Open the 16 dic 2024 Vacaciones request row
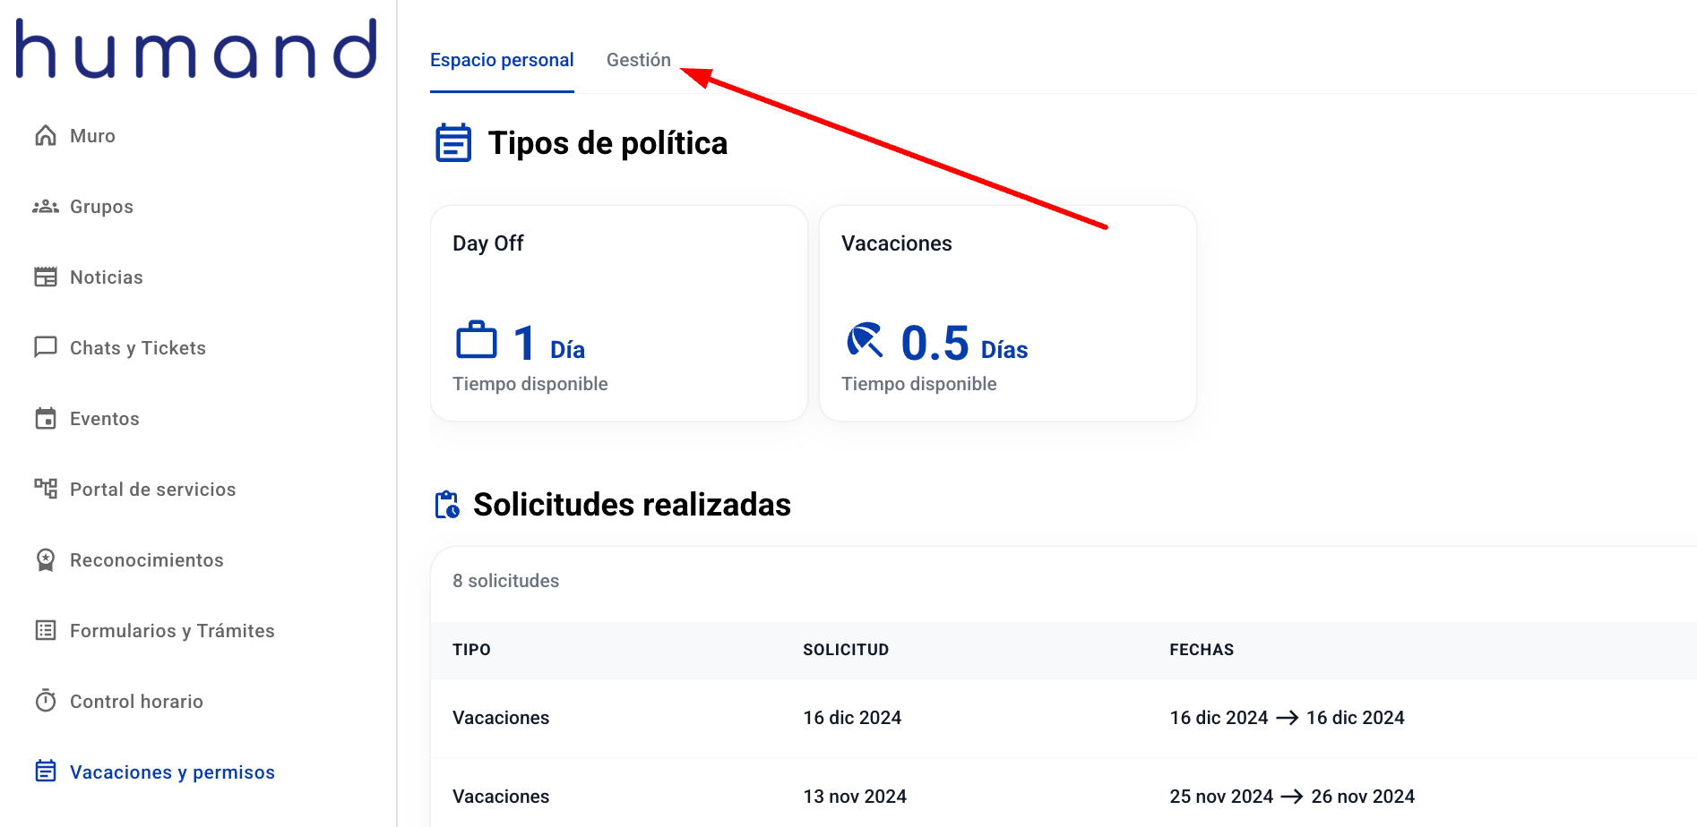1697x827 pixels. pos(896,718)
